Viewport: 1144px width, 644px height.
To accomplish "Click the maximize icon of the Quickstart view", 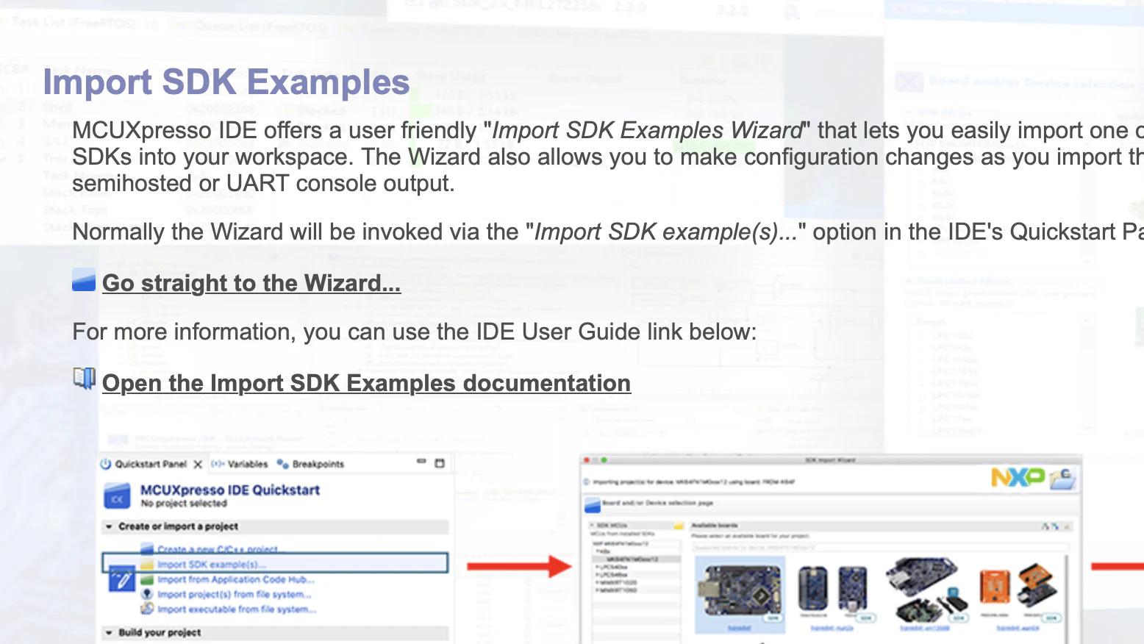I will click(x=440, y=463).
